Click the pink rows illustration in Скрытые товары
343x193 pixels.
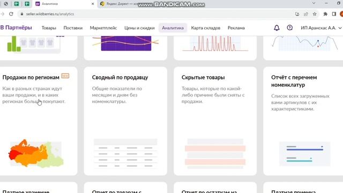point(215,154)
